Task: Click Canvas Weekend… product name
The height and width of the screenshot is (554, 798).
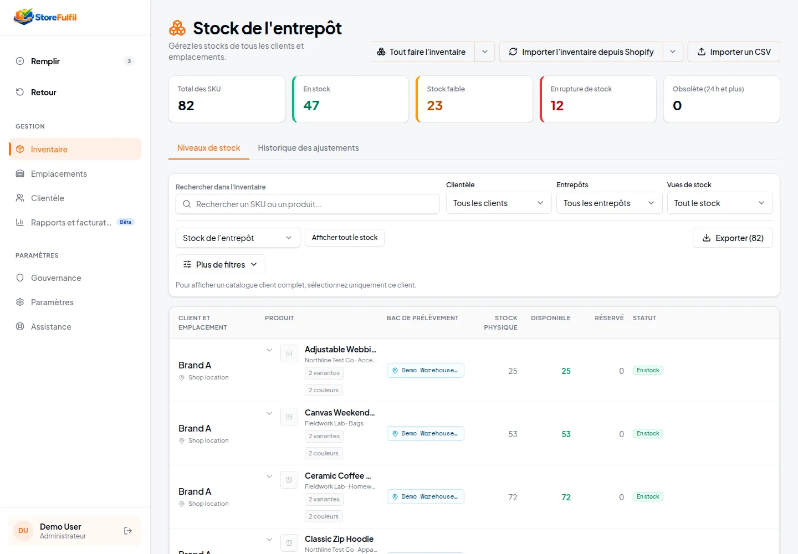Action: pos(340,413)
